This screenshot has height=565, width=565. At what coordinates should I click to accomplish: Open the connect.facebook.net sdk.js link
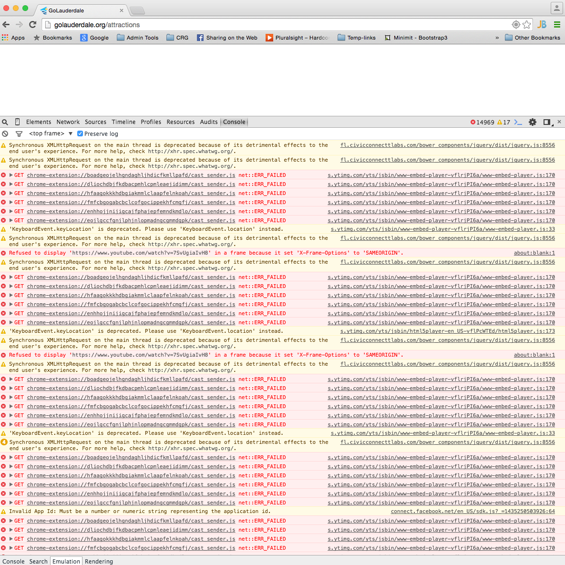coord(473,511)
